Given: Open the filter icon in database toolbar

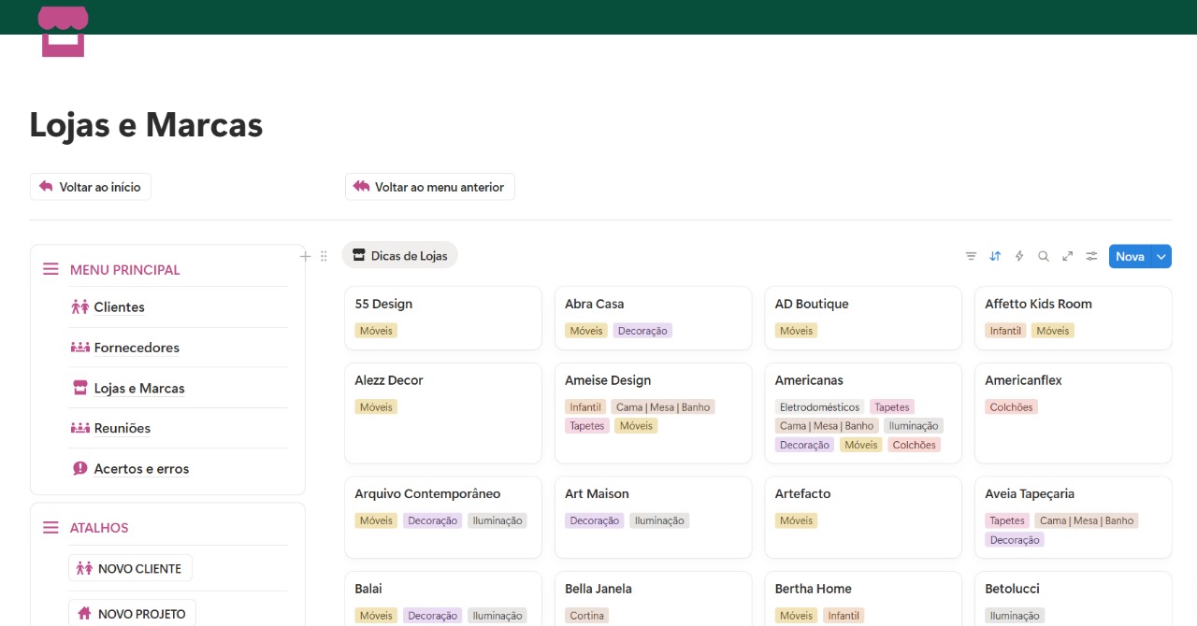Looking at the screenshot, I should [x=971, y=256].
